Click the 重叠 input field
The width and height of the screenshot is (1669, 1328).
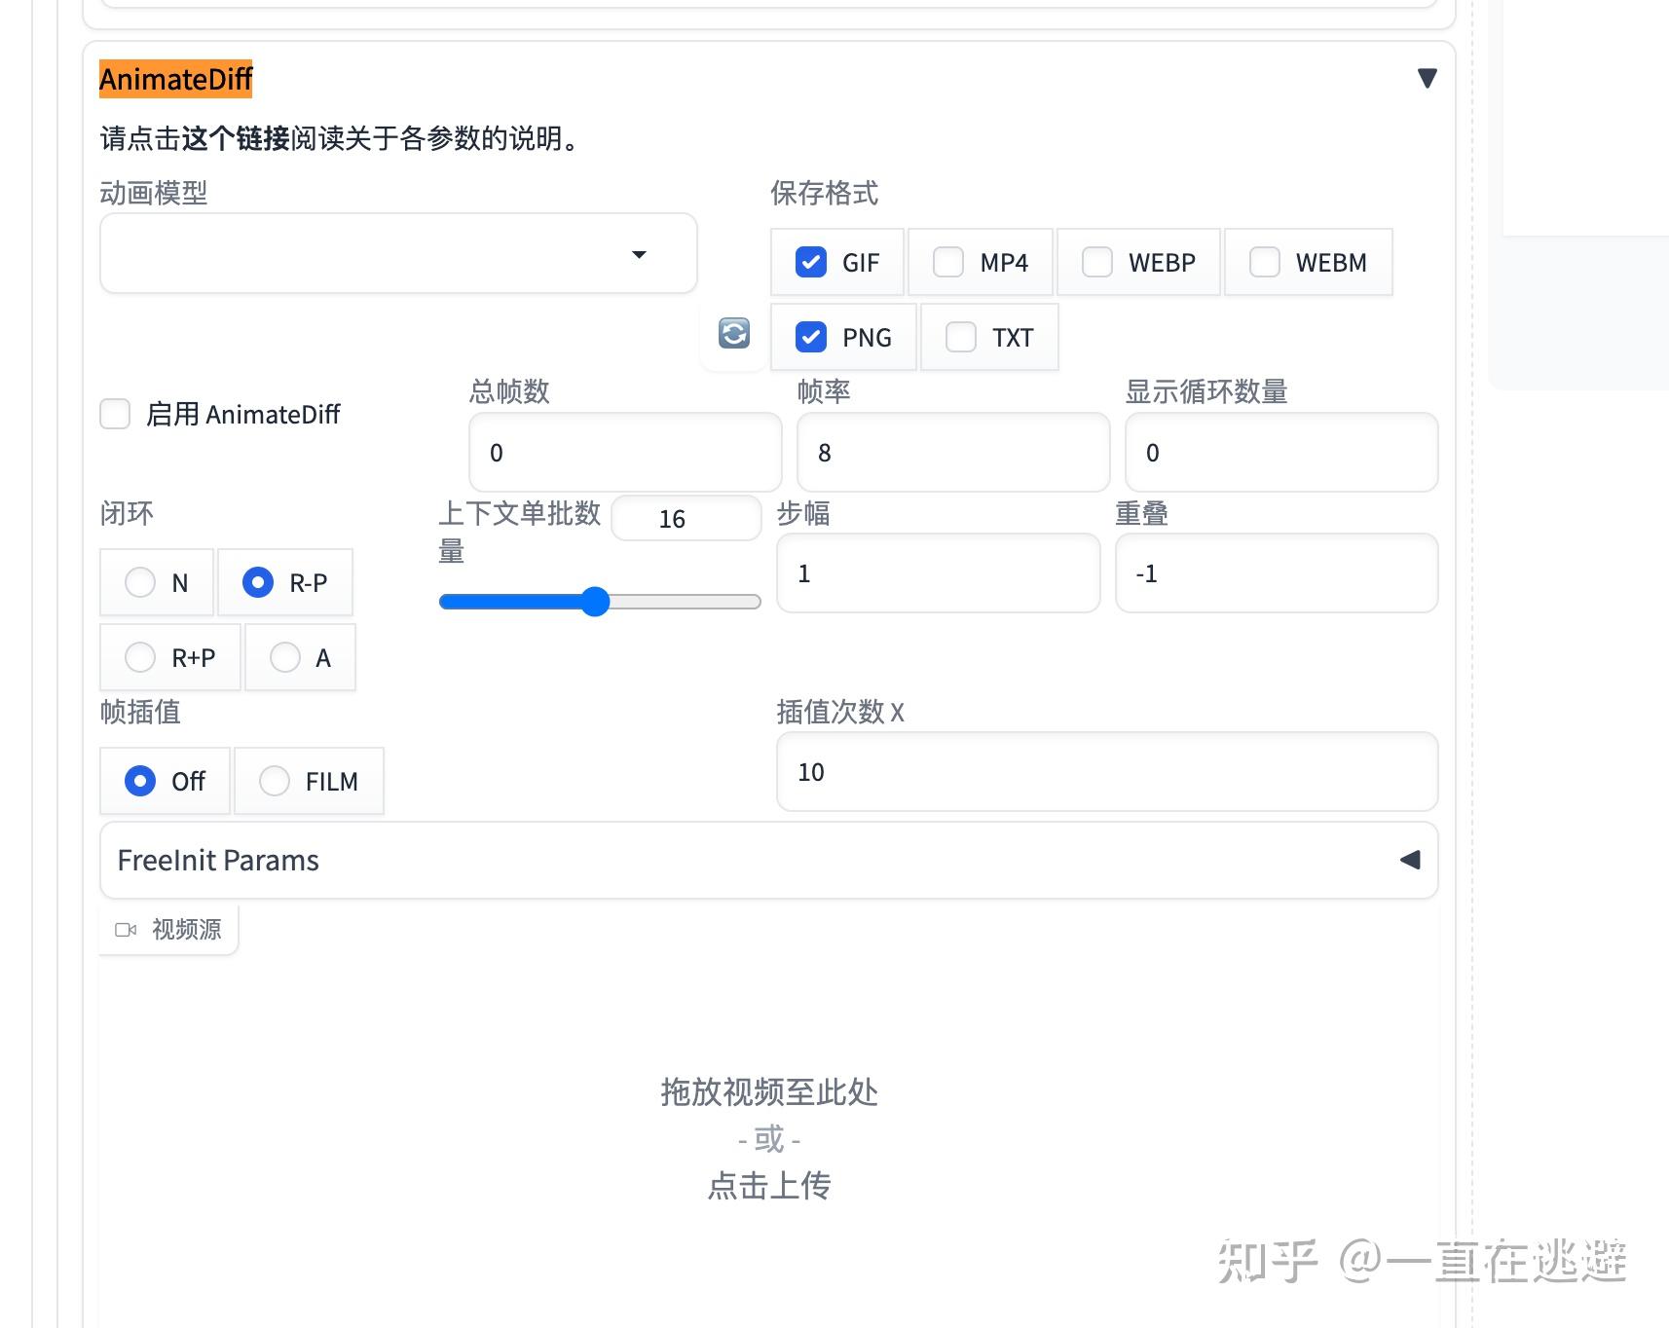[1277, 573]
